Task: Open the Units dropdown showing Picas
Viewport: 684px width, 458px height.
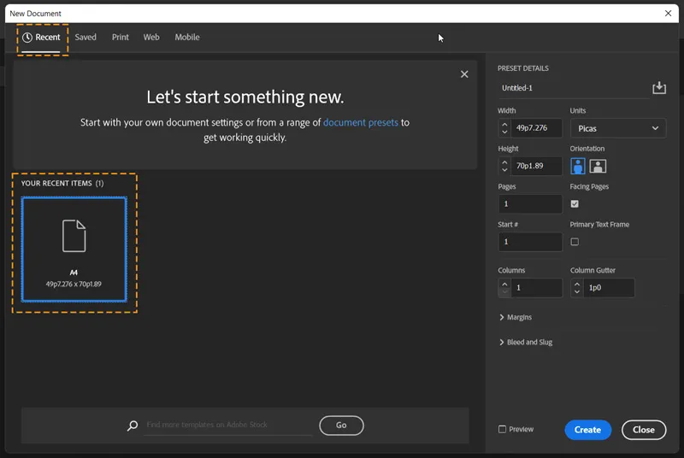Action: click(x=617, y=128)
